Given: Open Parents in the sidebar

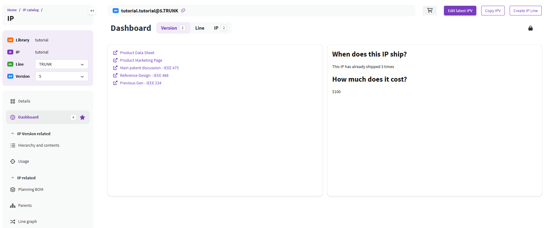Looking at the screenshot, I should 25,206.
